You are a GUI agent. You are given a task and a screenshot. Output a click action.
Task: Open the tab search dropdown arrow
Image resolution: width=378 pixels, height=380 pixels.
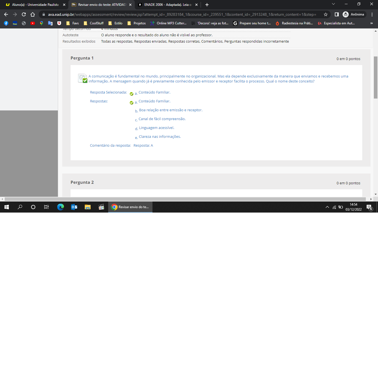point(333,4)
